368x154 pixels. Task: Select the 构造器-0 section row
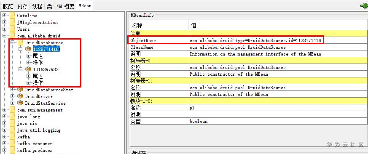click(x=249, y=61)
